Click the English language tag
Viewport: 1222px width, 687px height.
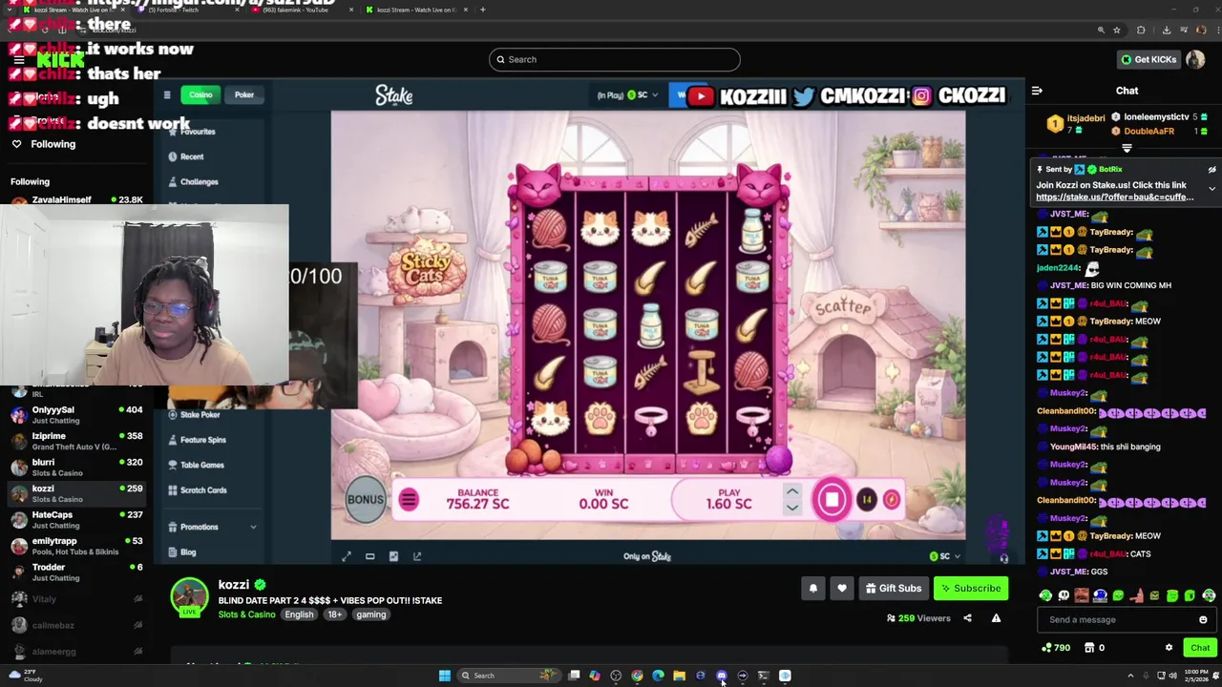[299, 614]
